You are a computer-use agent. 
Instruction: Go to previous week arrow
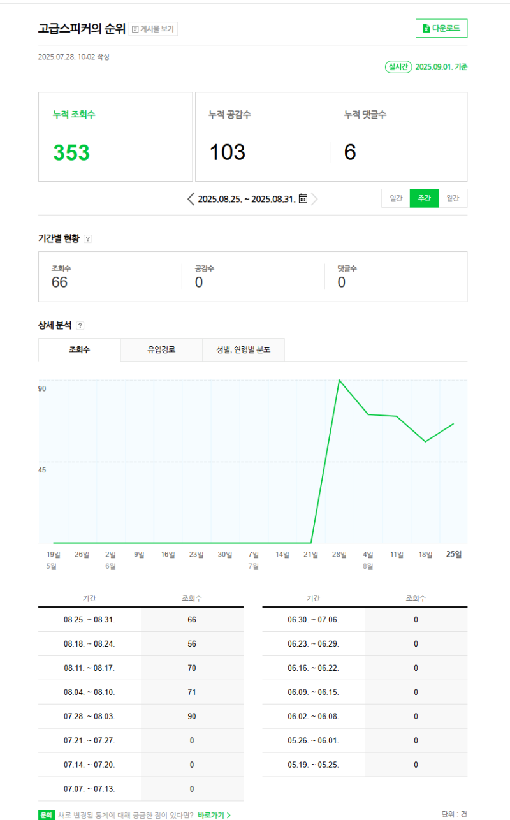pos(191,199)
